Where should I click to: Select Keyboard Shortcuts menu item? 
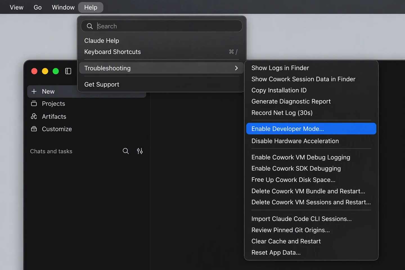click(x=161, y=52)
